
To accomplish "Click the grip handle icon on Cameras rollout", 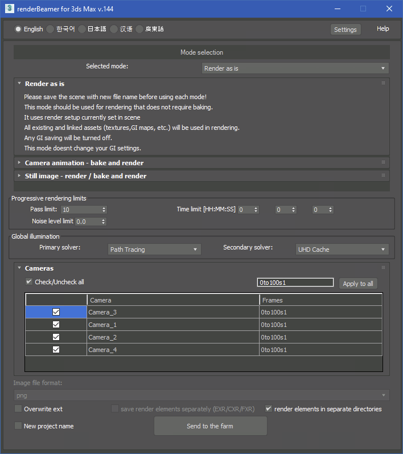I will click(x=383, y=268).
